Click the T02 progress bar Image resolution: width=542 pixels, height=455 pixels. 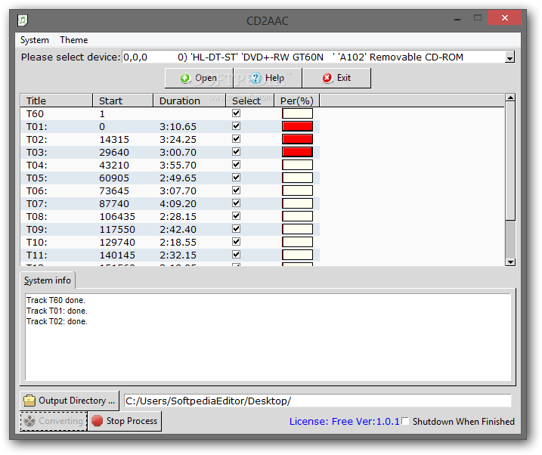[297, 139]
